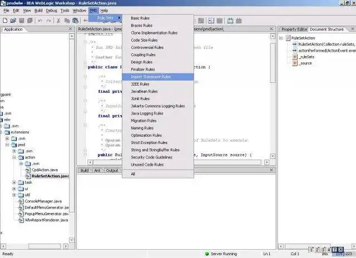Open the Build menu
The height and width of the screenshot is (258, 356).
point(38,11)
